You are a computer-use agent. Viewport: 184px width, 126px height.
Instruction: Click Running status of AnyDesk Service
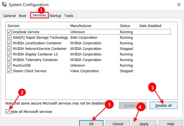(x=126, y=32)
